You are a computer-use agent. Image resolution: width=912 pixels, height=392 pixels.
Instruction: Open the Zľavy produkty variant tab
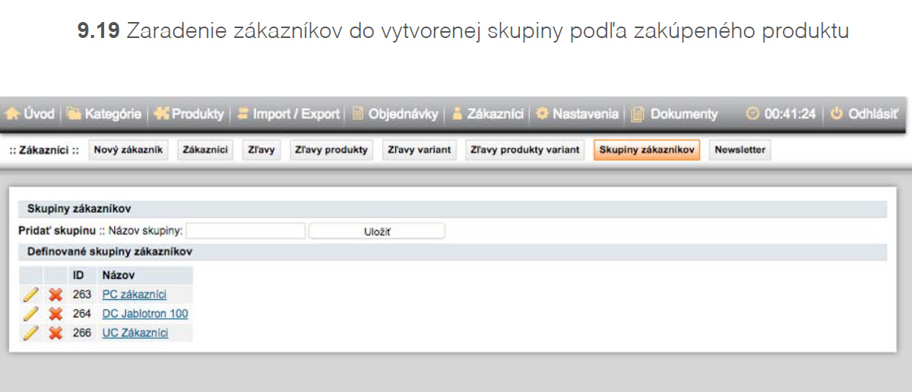tap(524, 150)
